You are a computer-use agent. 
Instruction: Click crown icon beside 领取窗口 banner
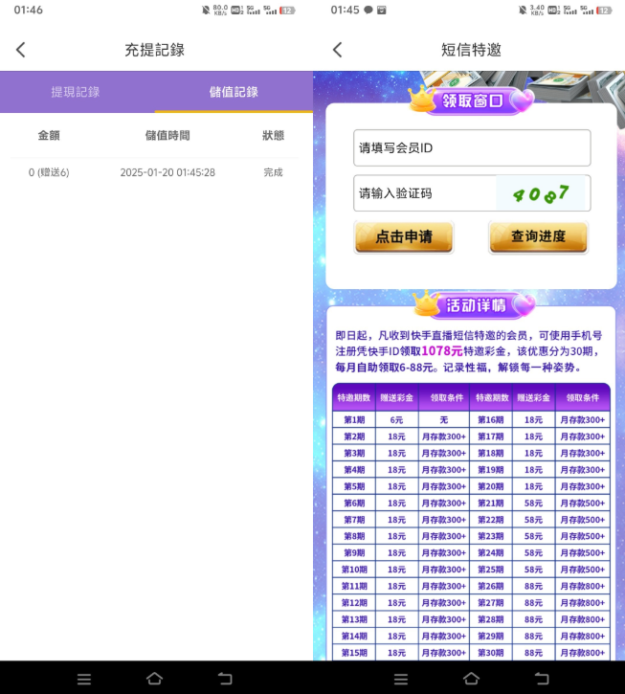click(422, 97)
